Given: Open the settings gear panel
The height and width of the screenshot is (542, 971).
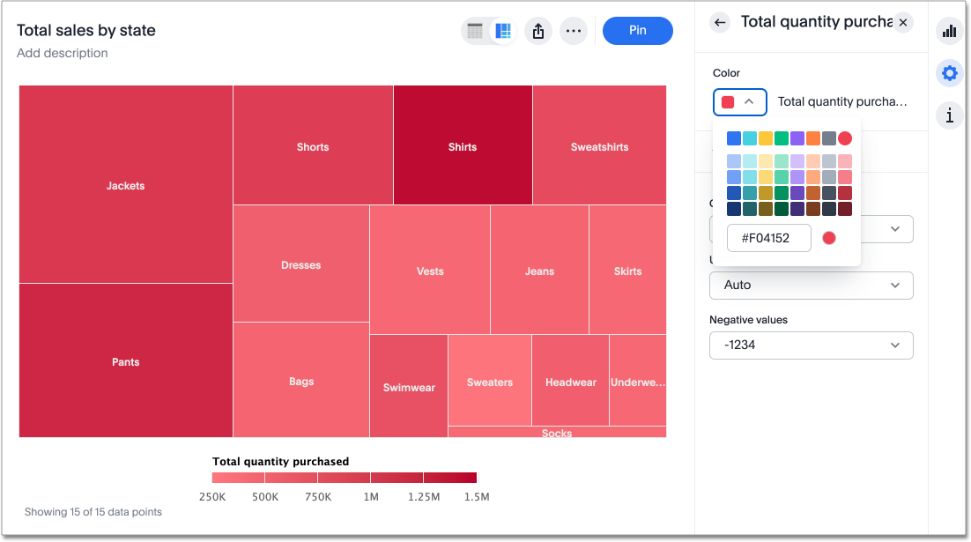Looking at the screenshot, I should [x=949, y=73].
